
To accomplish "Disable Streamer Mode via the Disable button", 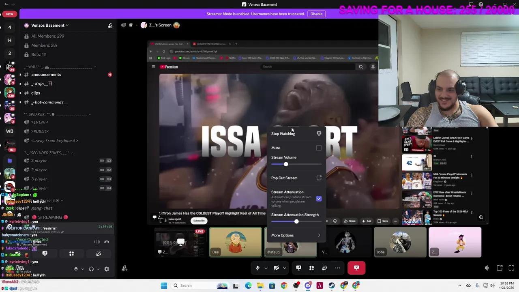I will [316, 14].
